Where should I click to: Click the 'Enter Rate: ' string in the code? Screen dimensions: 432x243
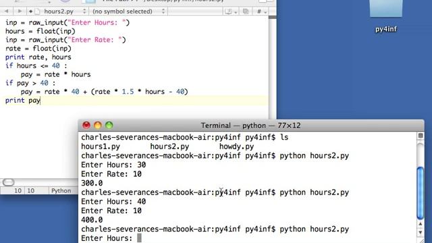click(x=94, y=40)
